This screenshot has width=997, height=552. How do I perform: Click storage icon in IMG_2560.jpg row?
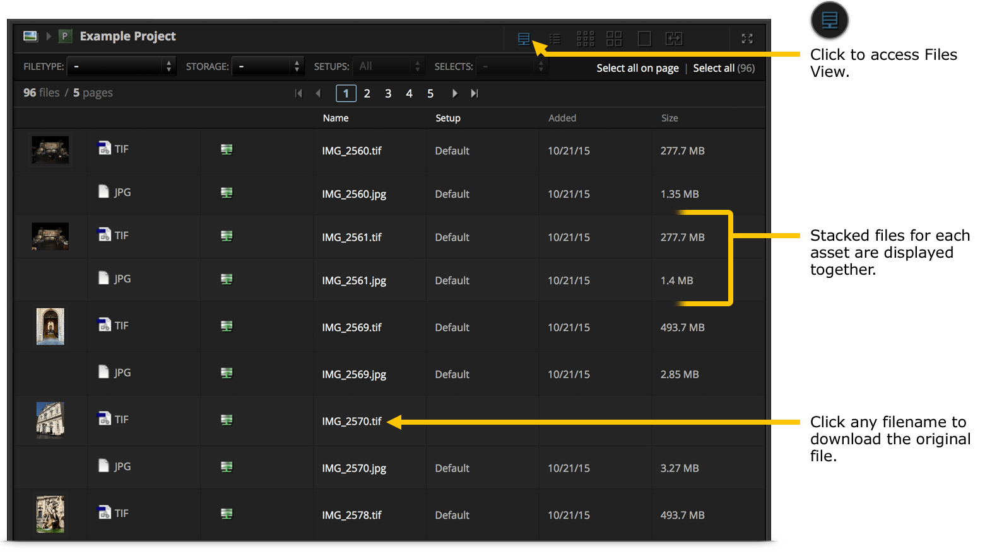[x=227, y=193]
